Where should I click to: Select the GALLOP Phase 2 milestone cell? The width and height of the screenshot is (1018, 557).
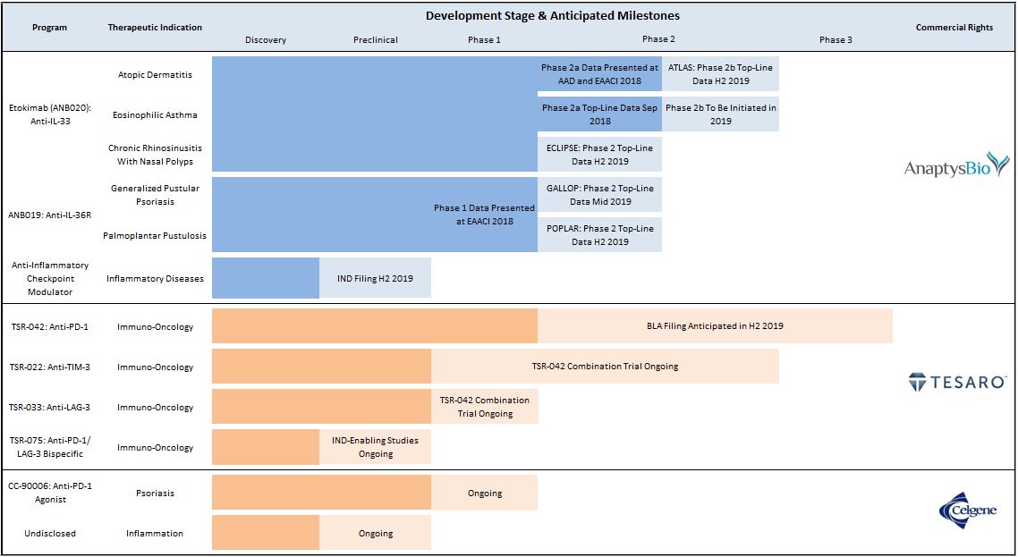tap(599, 195)
